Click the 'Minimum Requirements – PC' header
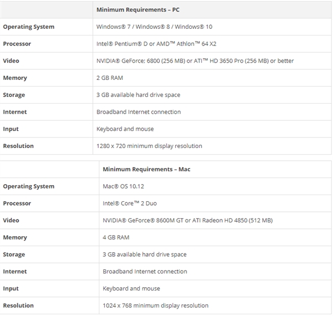This screenshot has width=333, height=316. click(x=137, y=10)
